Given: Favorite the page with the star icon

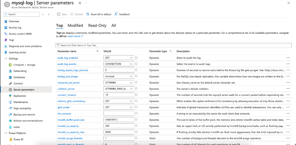Looking at the screenshot, I should pos(80,3).
